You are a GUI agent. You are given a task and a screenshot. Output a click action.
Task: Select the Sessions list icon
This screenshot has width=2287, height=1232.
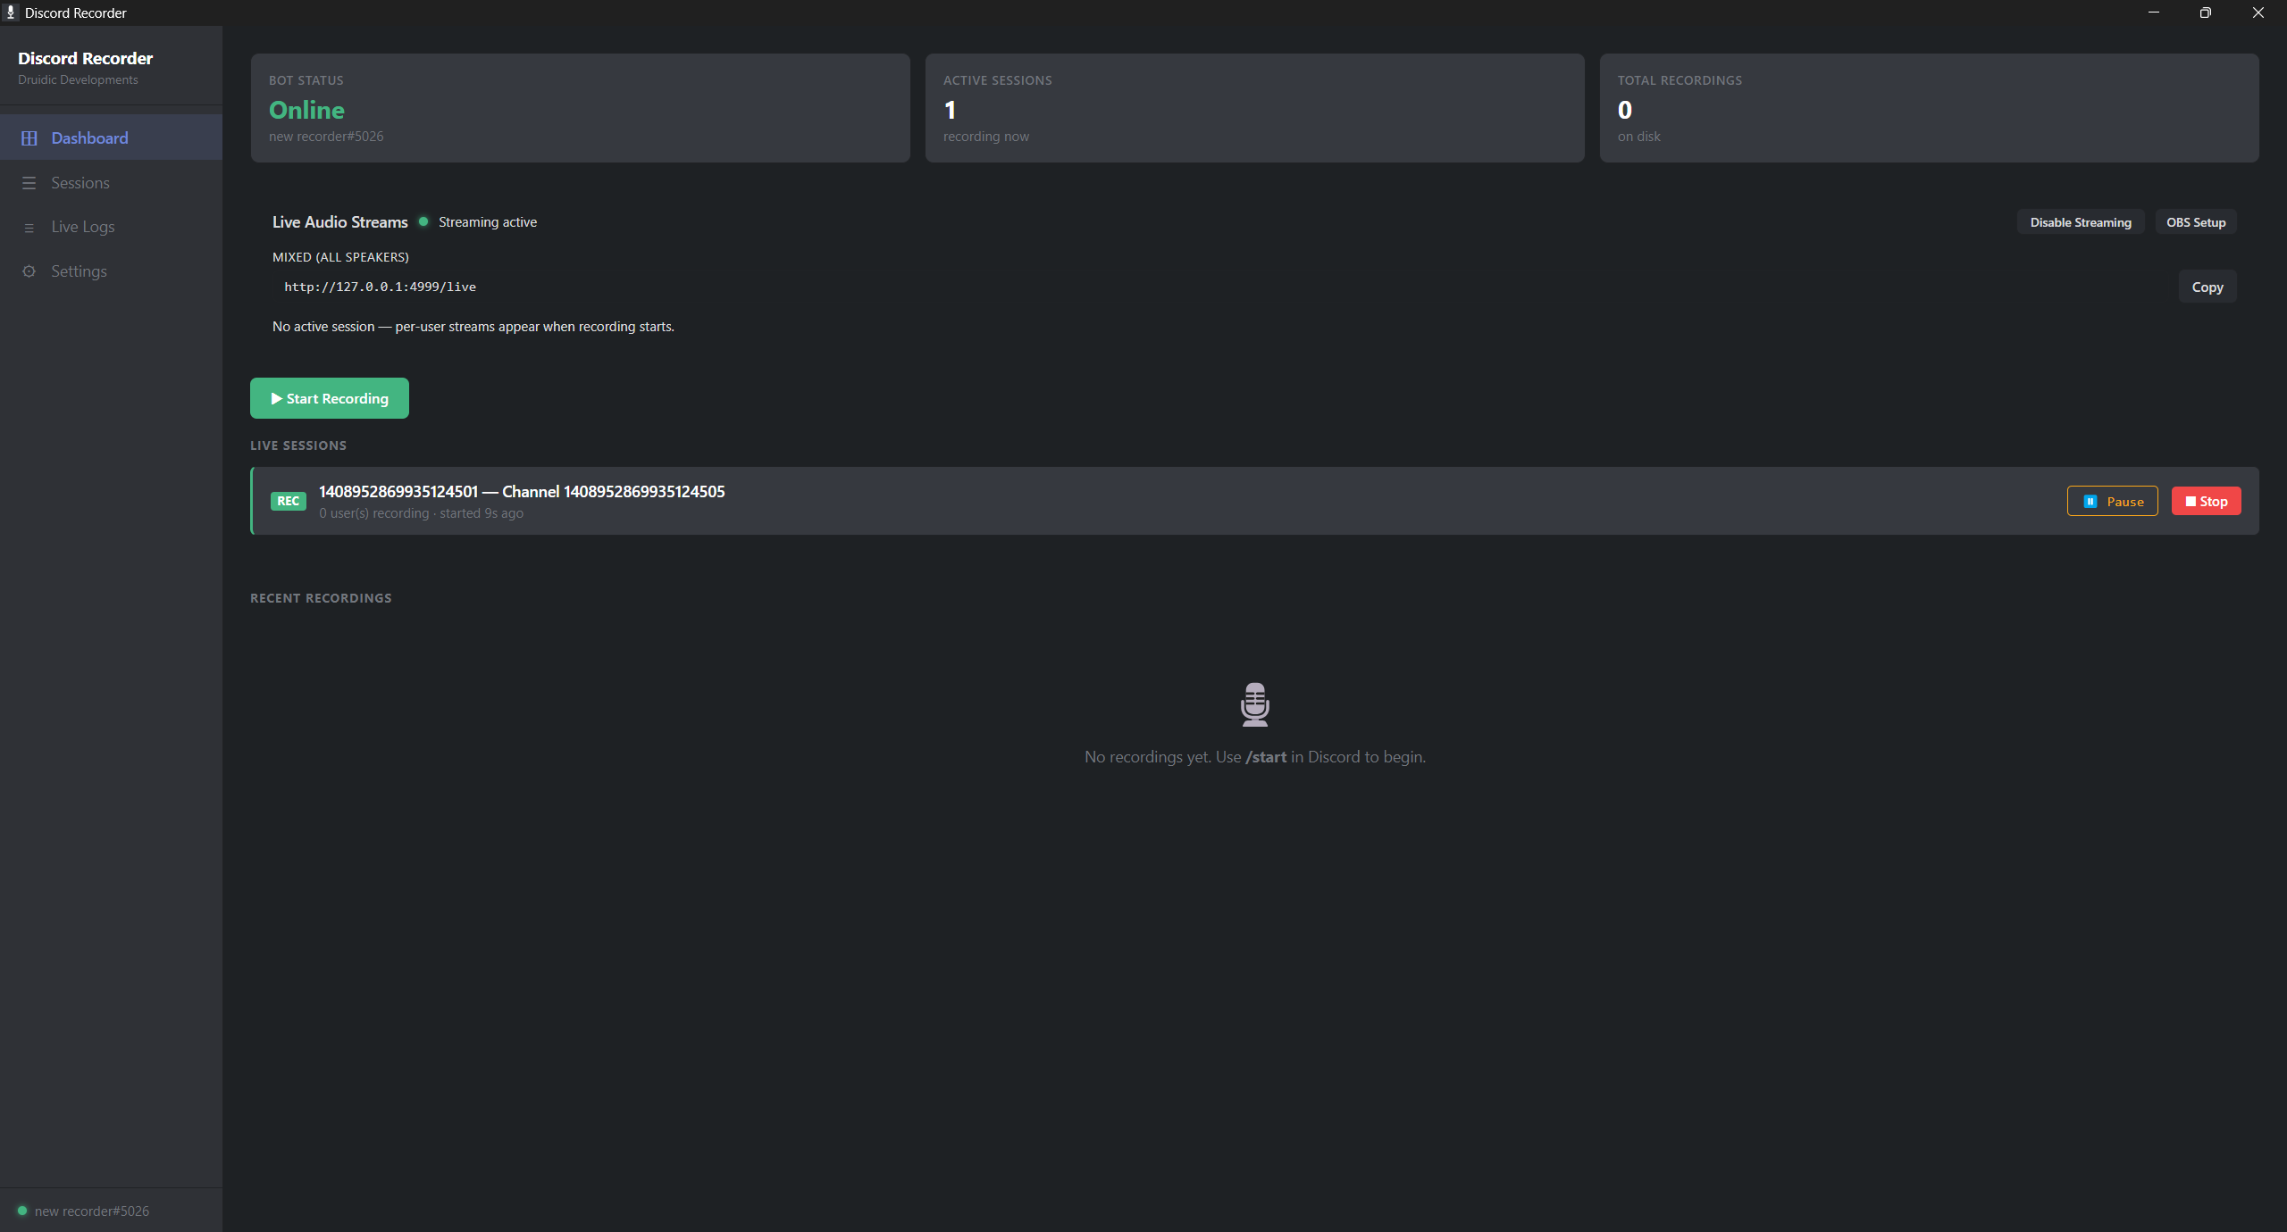[29, 182]
